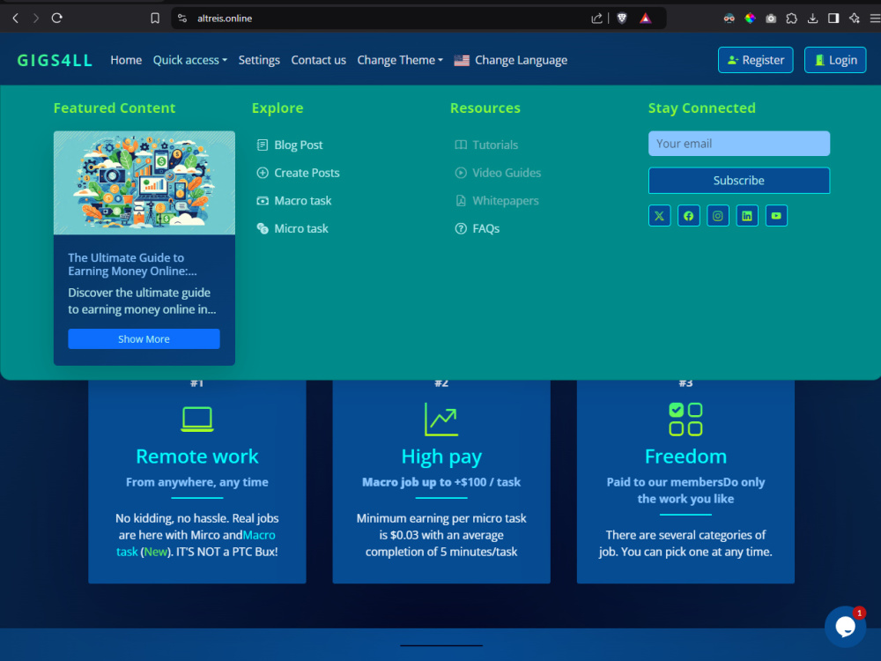Image resolution: width=881 pixels, height=661 pixels.
Task: Click the Register button
Action: pos(755,60)
